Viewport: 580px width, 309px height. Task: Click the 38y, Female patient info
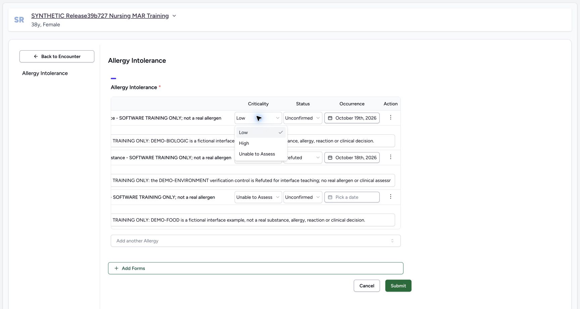(x=46, y=24)
